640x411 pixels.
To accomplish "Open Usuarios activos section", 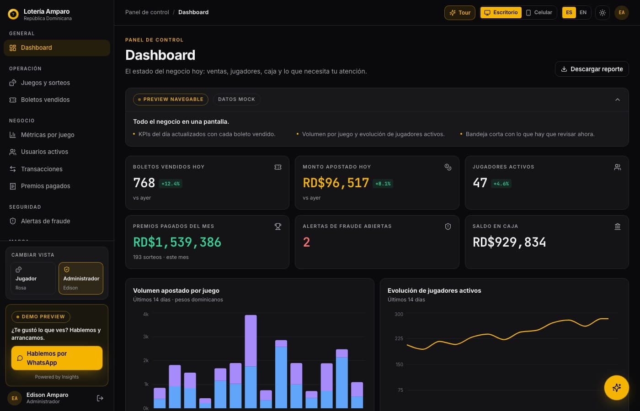I will point(57,152).
